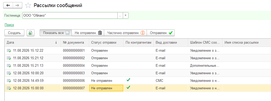This screenshot has width=271, height=101.
Task: Click document number 000000000002
Action: [74, 58]
